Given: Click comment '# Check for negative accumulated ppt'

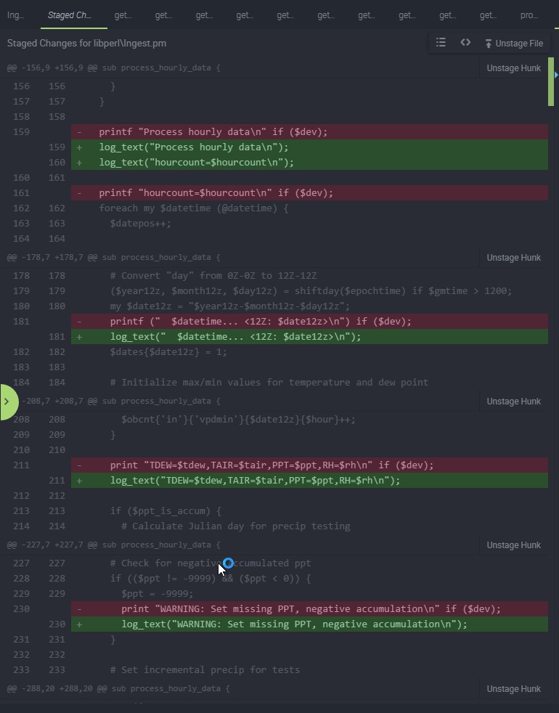Looking at the screenshot, I should (x=211, y=563).
